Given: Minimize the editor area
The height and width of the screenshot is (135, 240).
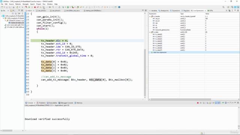Looking at the screenshot, I should coord(143,10).
